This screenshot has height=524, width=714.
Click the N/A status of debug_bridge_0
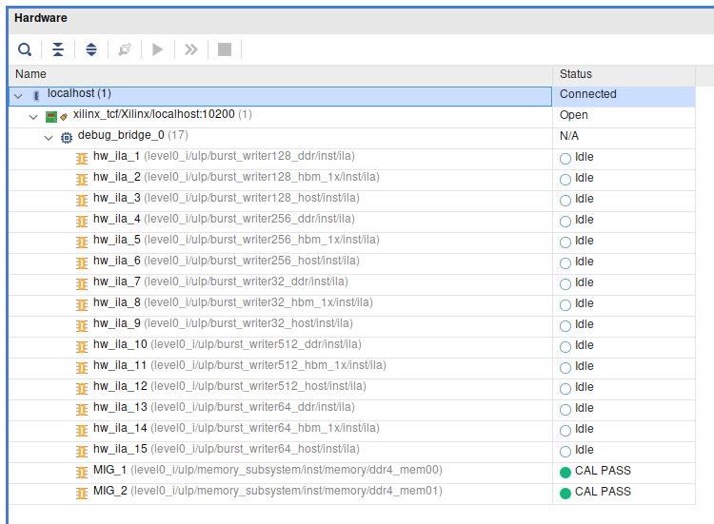click(x=569, y=136)
